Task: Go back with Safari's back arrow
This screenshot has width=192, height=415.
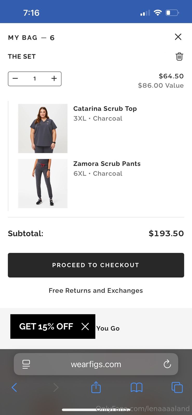Action: pyautogui.click(x=14, y=388)
